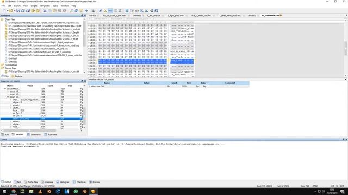Select the Process bottom tab
Viewport: 348px width, 195px height.
click(x=95, y=182)
